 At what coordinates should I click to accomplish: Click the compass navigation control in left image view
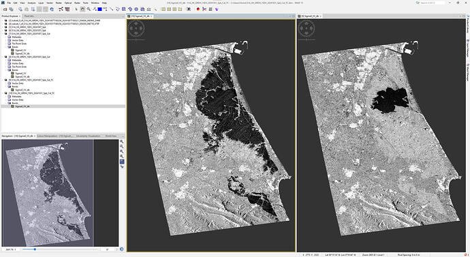tap(136, 29)
